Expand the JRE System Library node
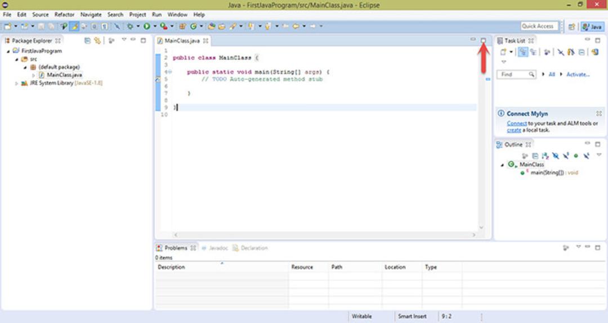Screen dimensions: 608x323 (x=16, y=83)
